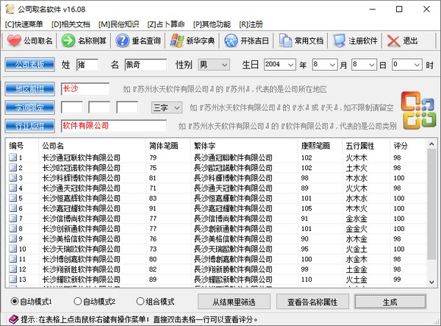Click the results scrollbar down arrow
The image size is (441, 326).
[431, 282]
